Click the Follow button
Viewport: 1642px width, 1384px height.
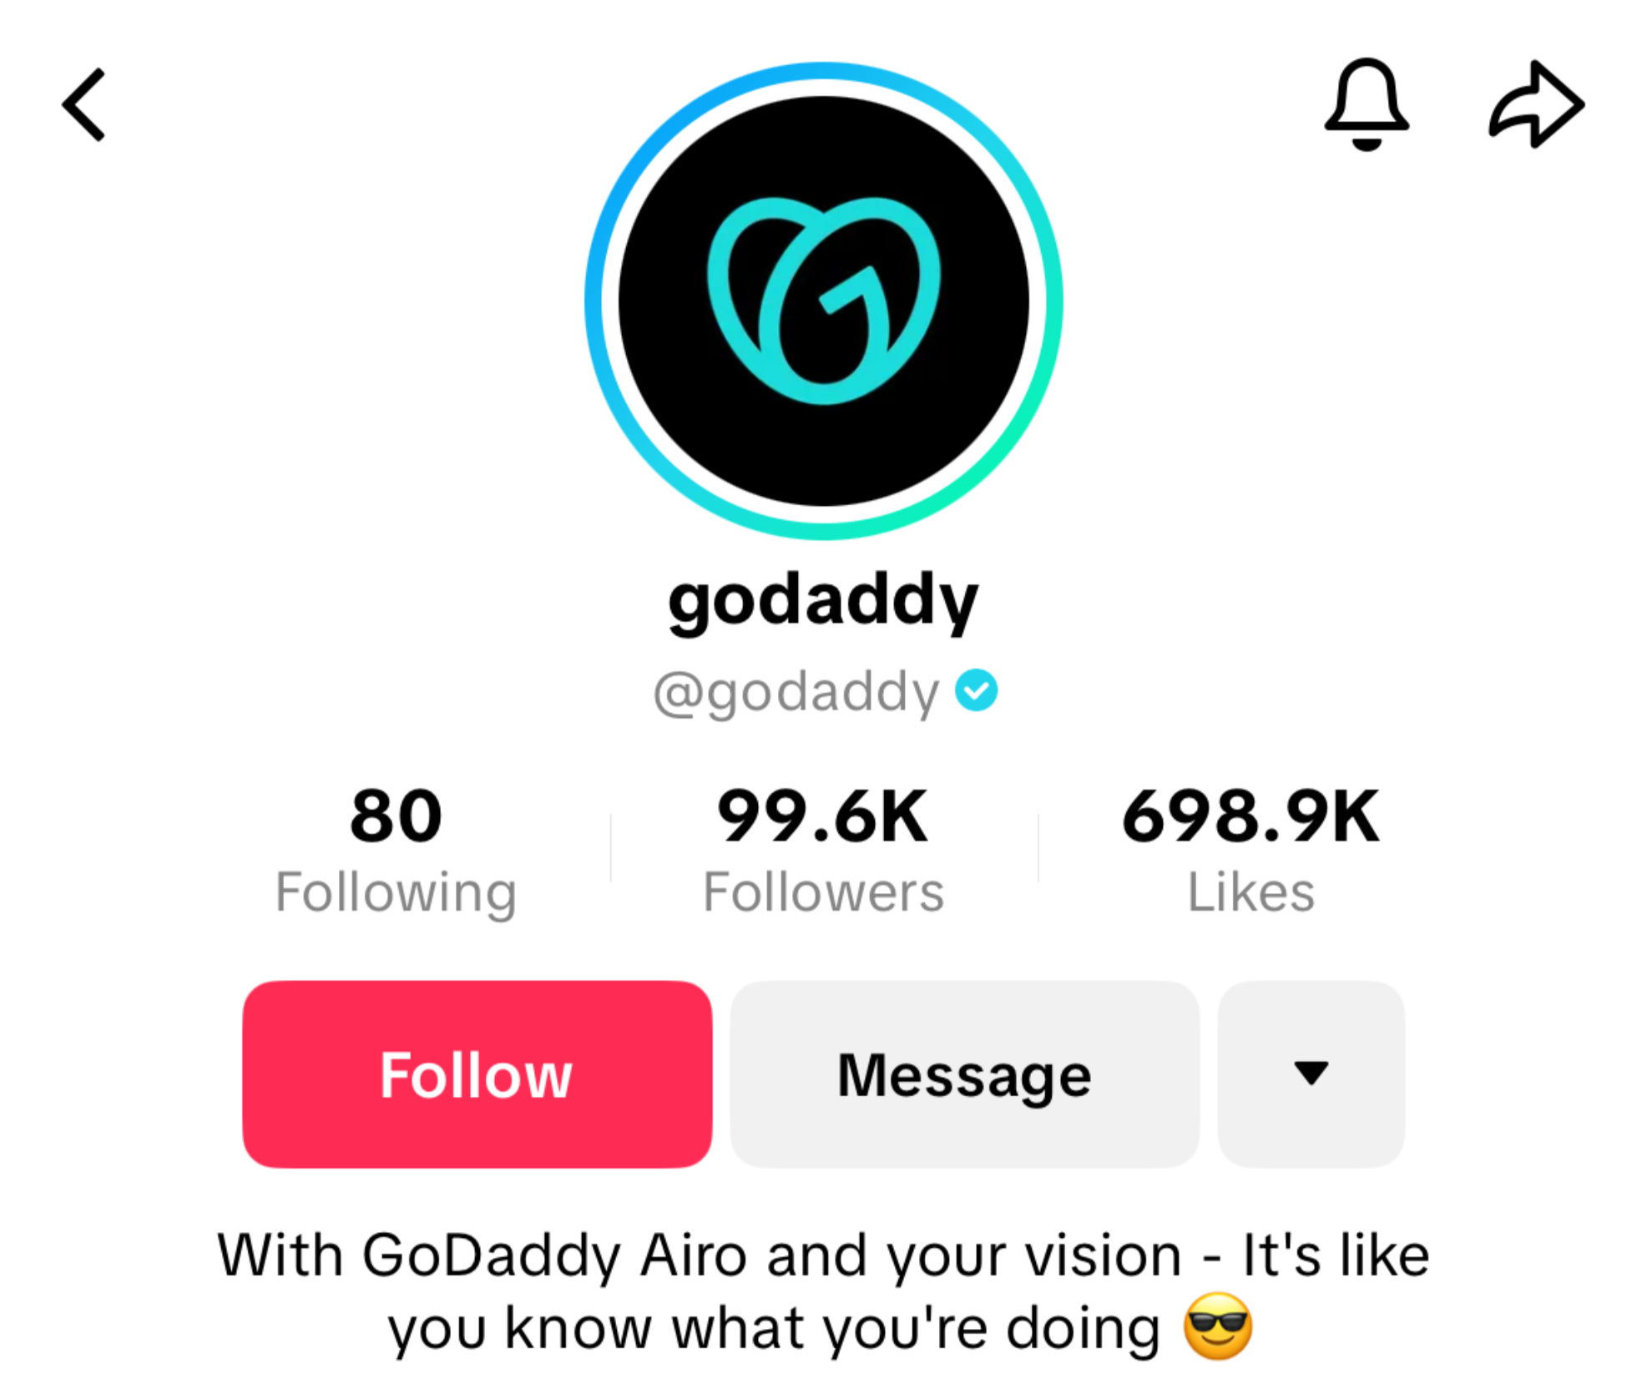477,1073
